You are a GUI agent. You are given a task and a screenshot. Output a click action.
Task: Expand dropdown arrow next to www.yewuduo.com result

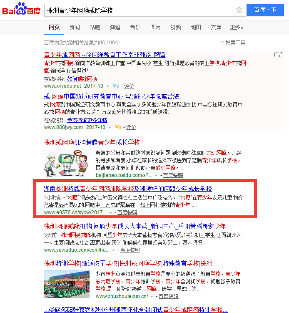[x=113, y=250]
